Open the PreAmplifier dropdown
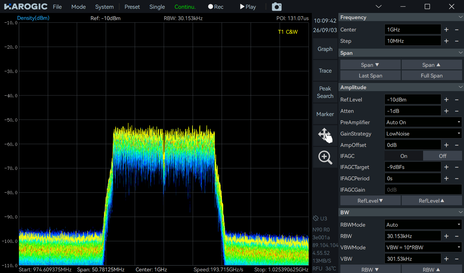 [423, 122]
